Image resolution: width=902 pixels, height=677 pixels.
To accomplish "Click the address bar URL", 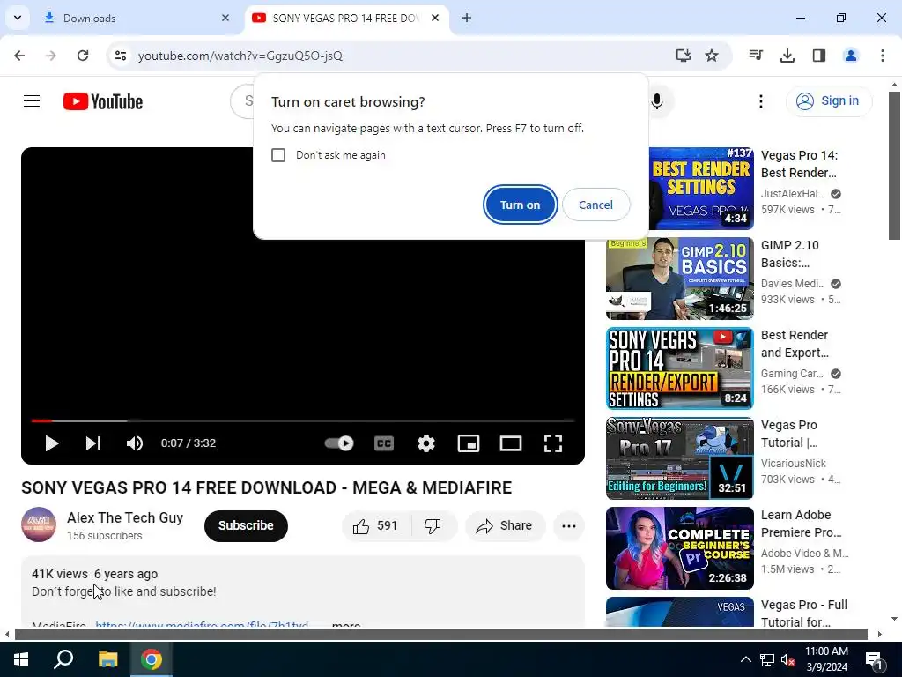I will (x=240, y=56).
